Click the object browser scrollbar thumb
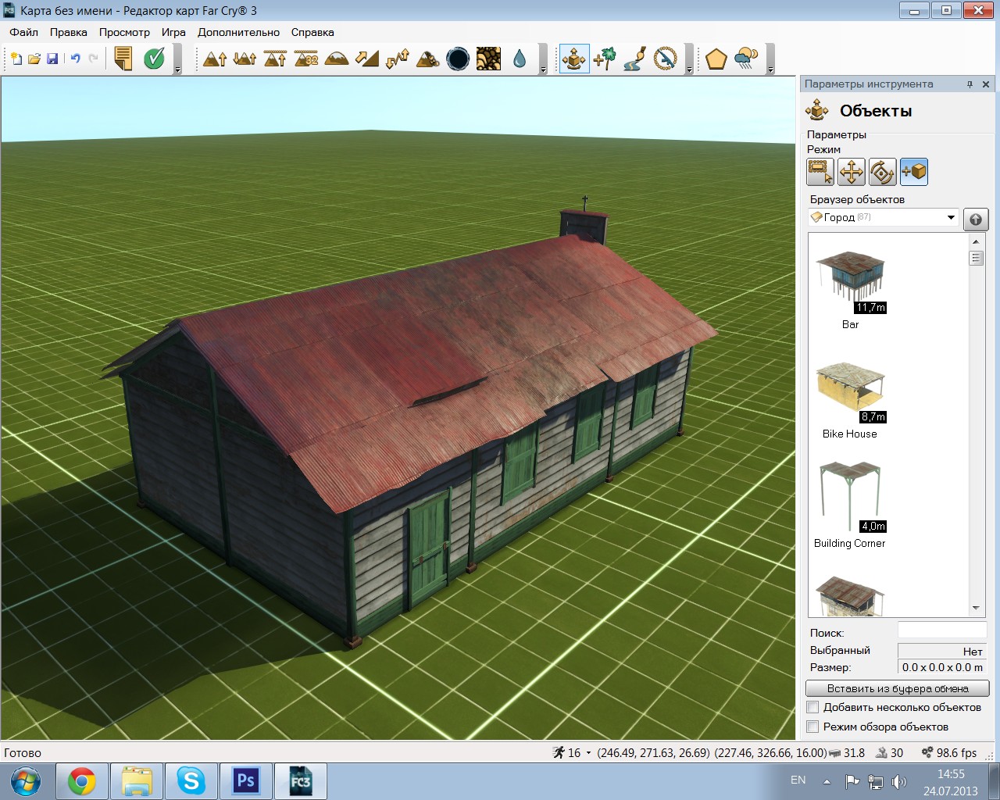This screenshot has height=800, width=1000. coord(976,258)
